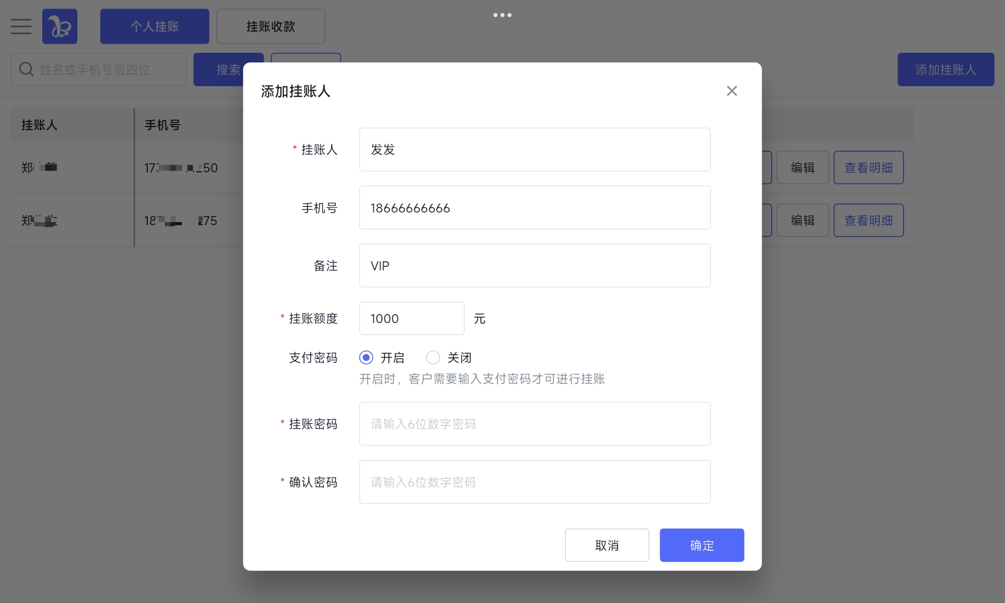The image size is (1005, 603).
Task: Open the three-dot overflow menu at top
Action: tap(502, 15)
